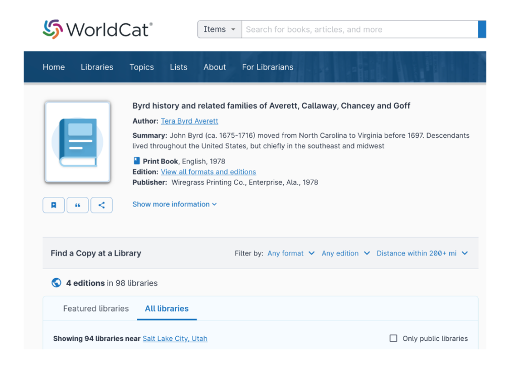Open author link Tera Byrd Averett
This screenshot has width=517, height=366.
189,121
